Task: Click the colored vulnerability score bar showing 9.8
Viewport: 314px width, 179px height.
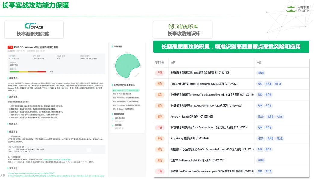Action: (x=28, y=72)
